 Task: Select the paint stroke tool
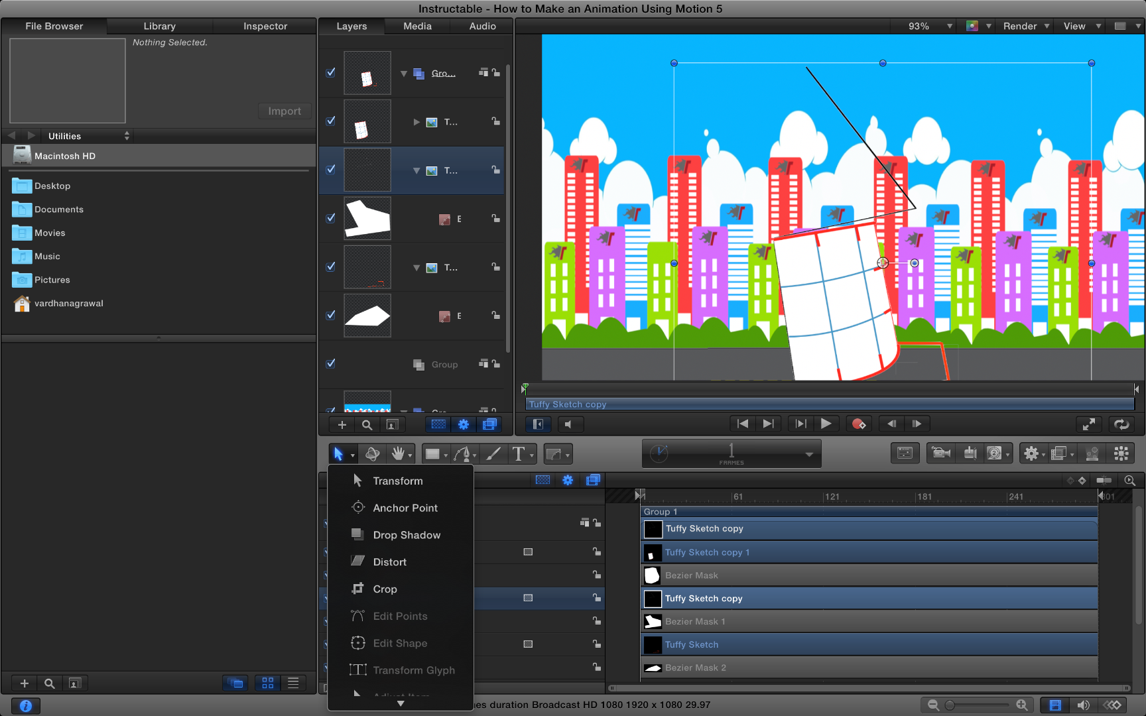(493, 453)
